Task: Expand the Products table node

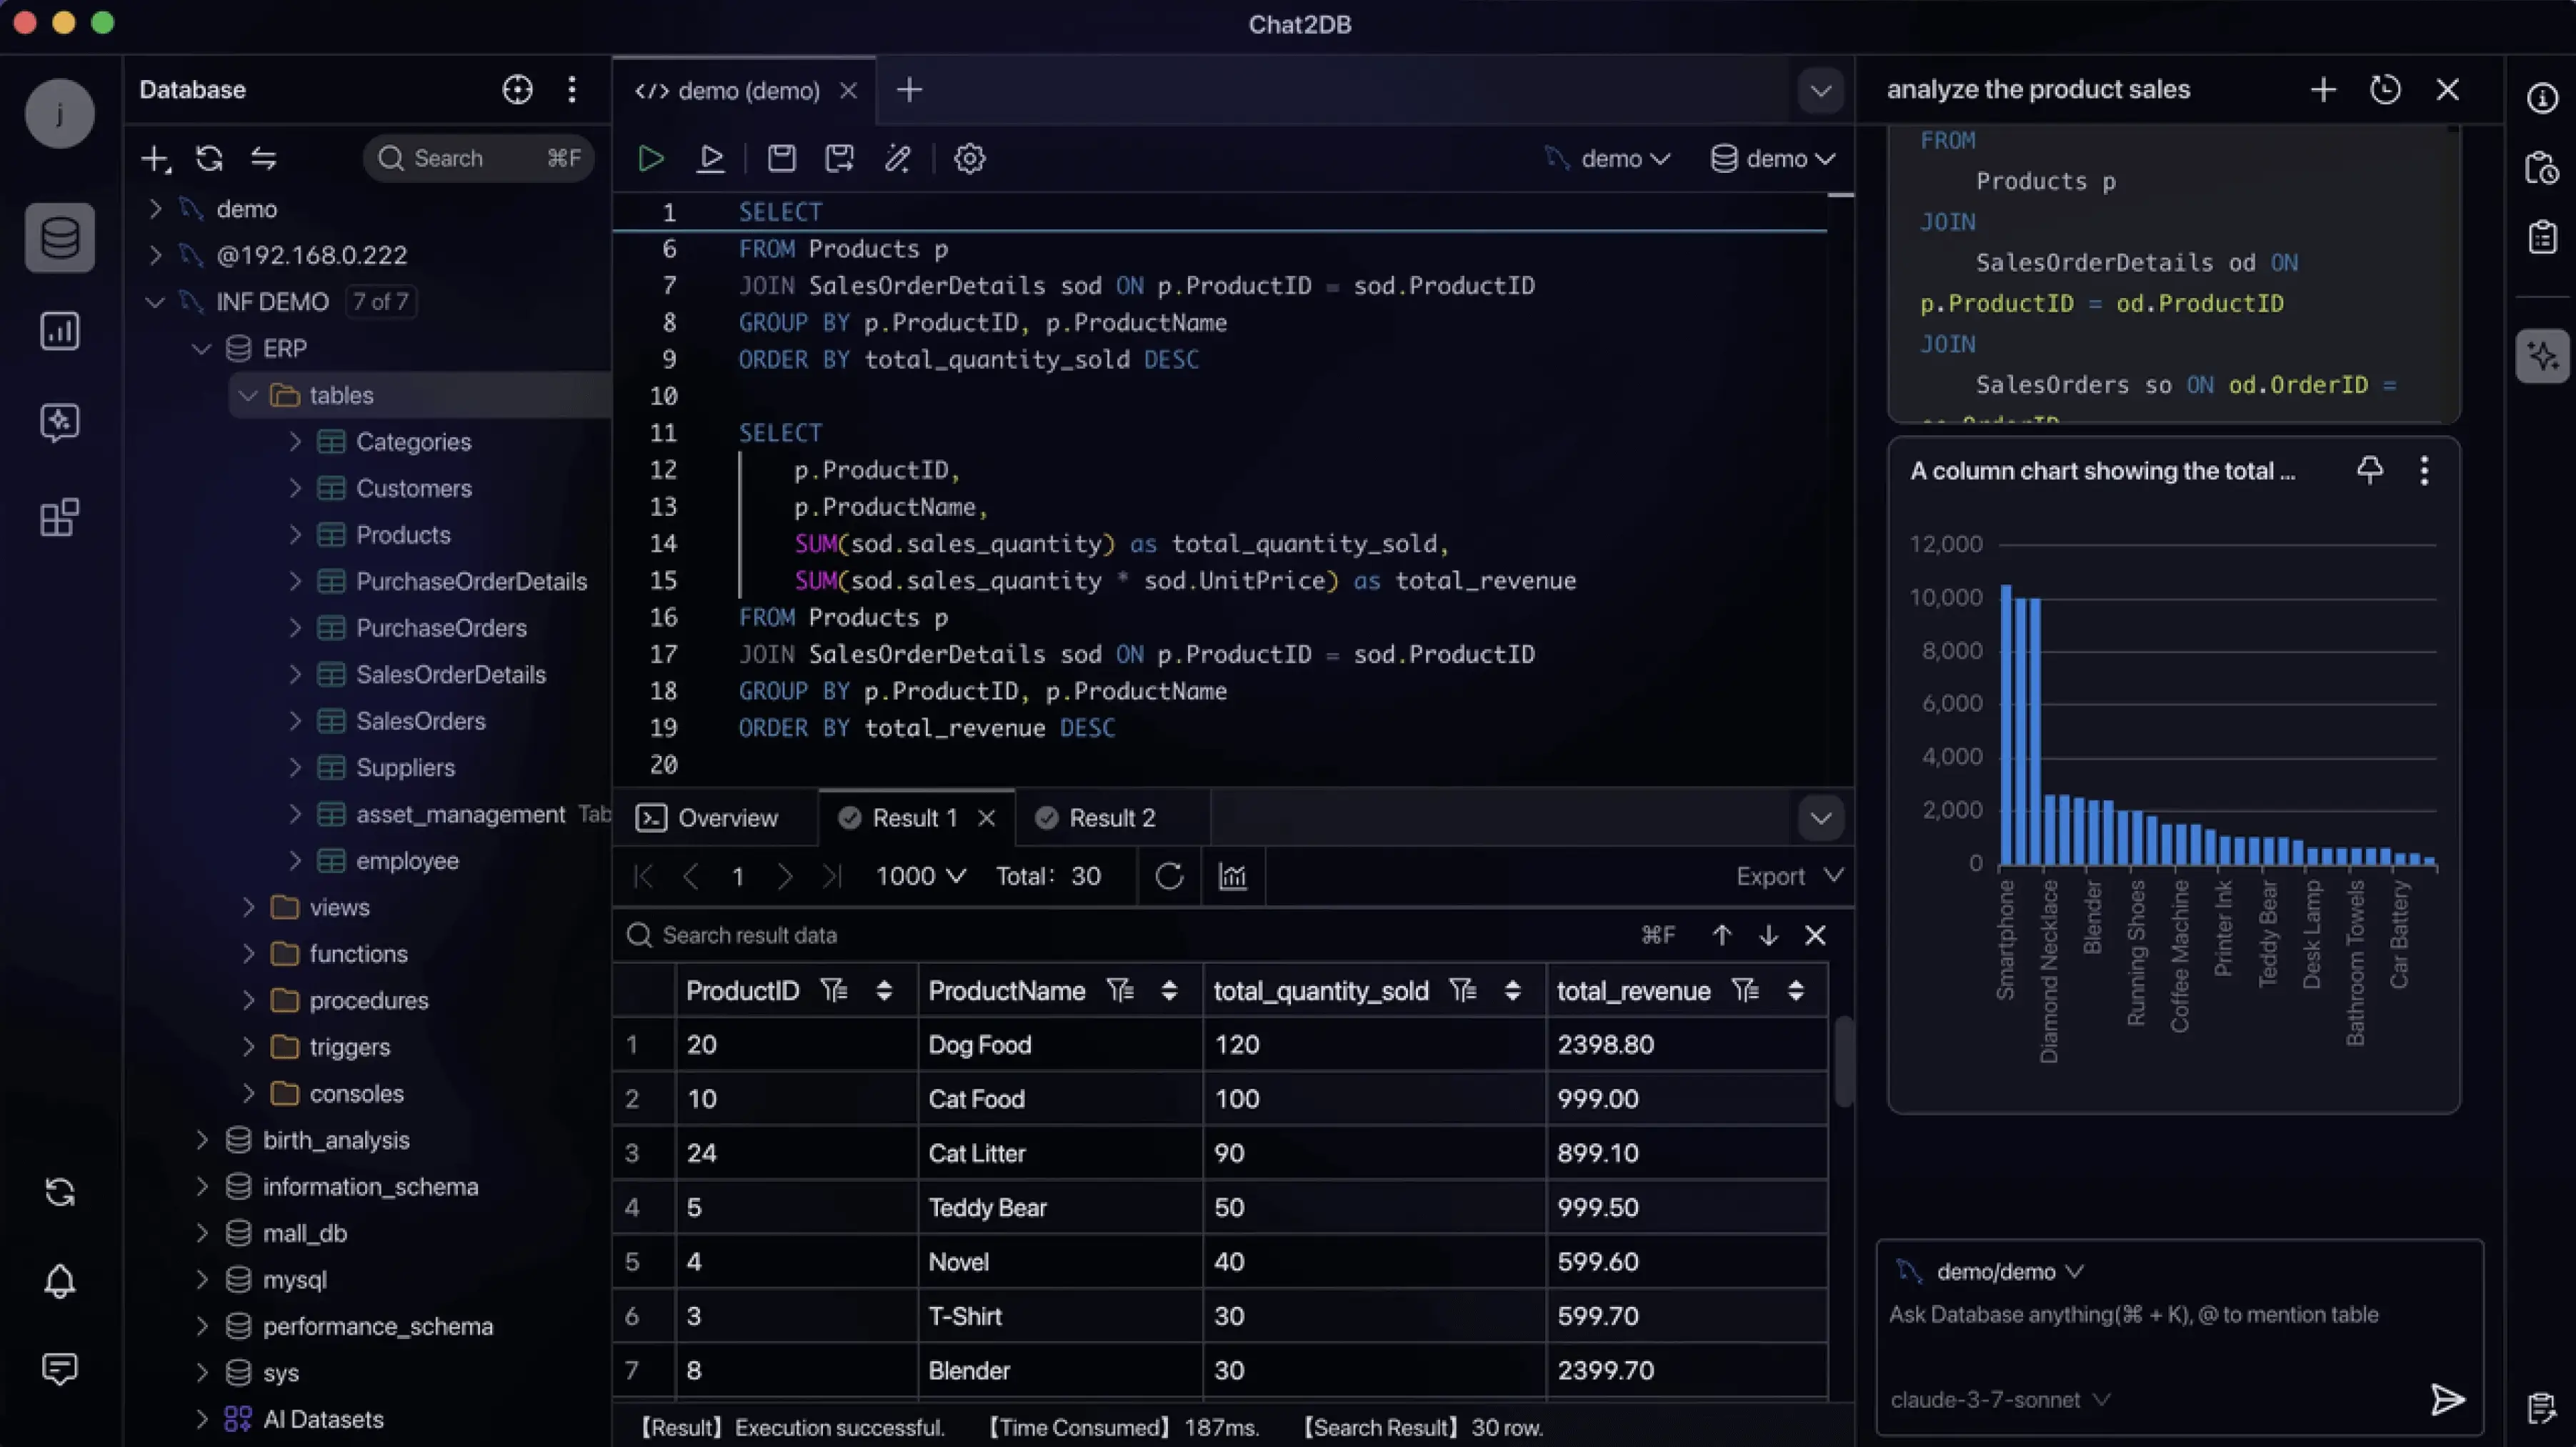Action: [295, 535]
